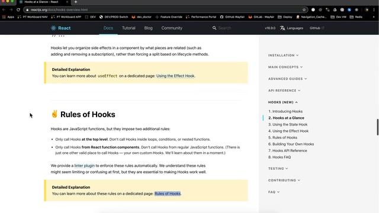Expand the Advanced Guides sidebar section
This screenshot has width=379, height=213.
click(287, 79)
